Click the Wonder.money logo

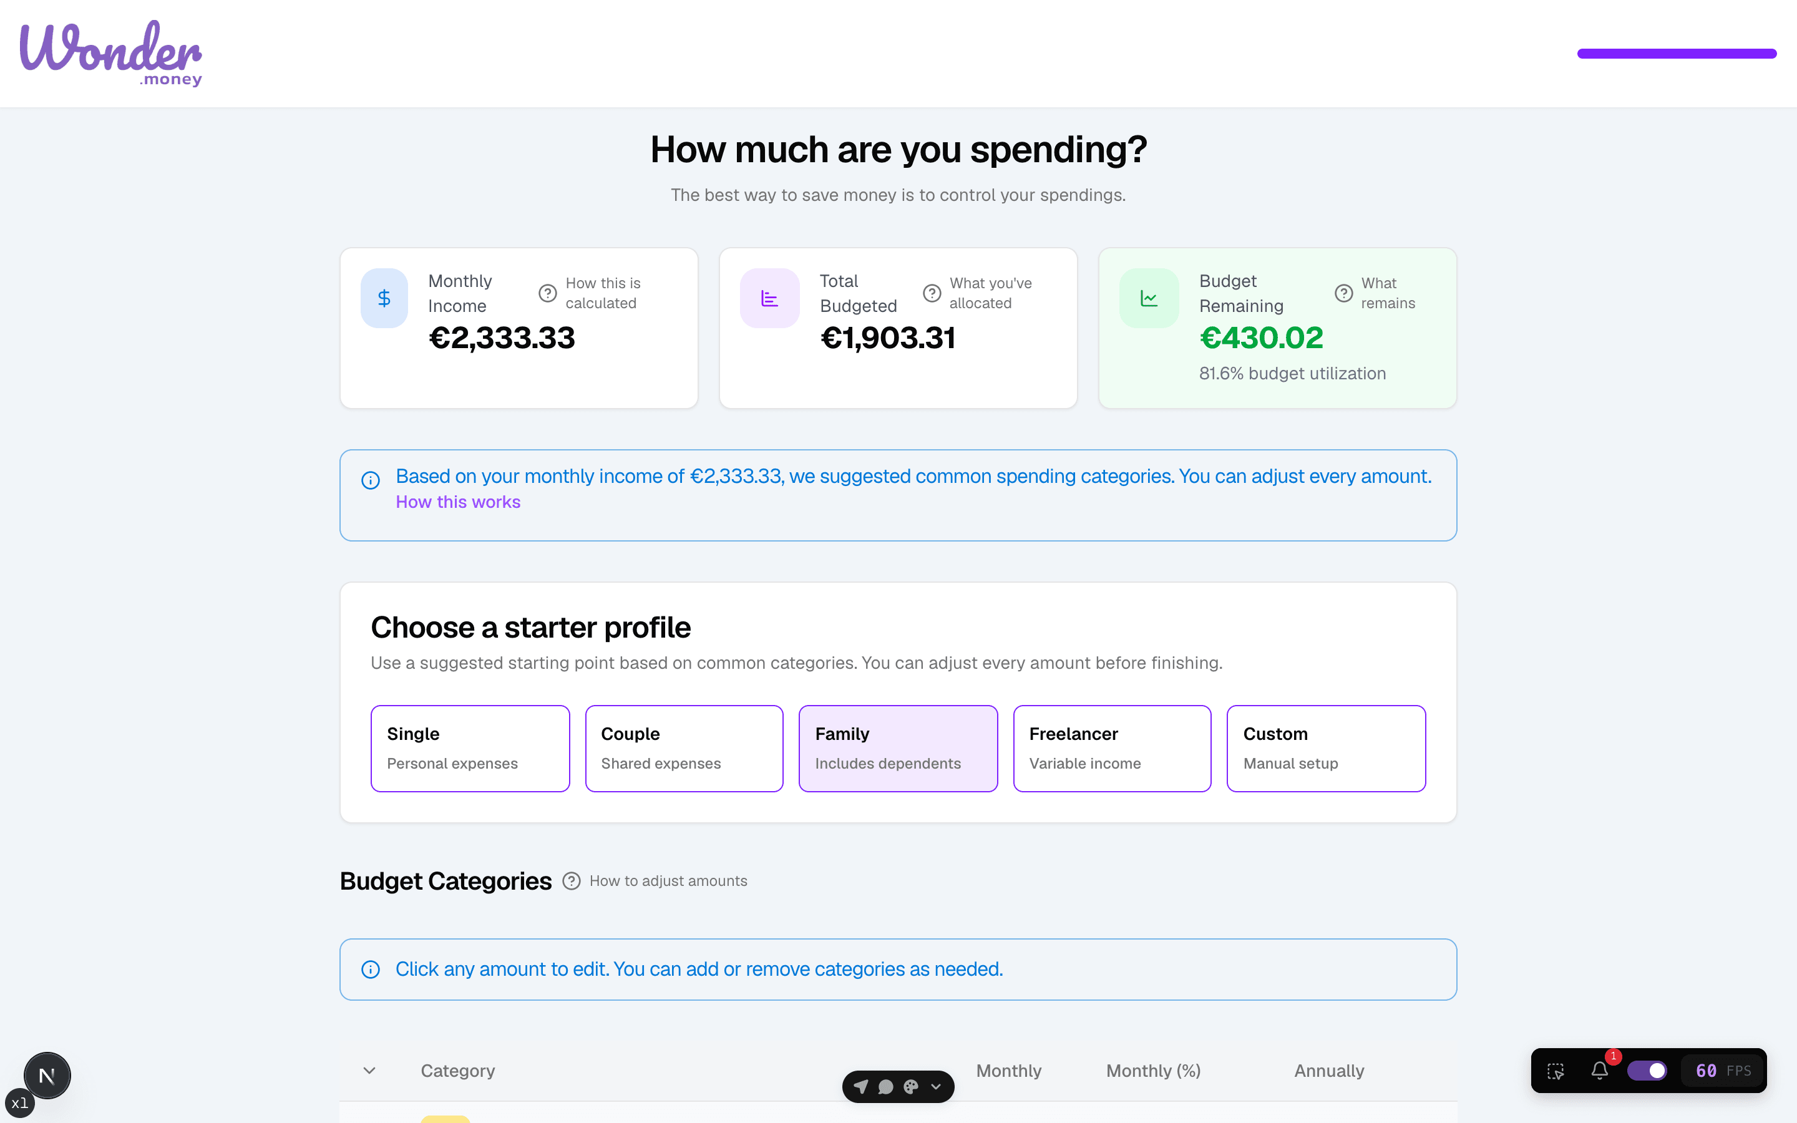click(x=110, y=54)
